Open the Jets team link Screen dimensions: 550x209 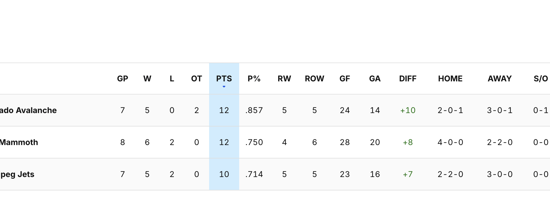tap(17, 174)
